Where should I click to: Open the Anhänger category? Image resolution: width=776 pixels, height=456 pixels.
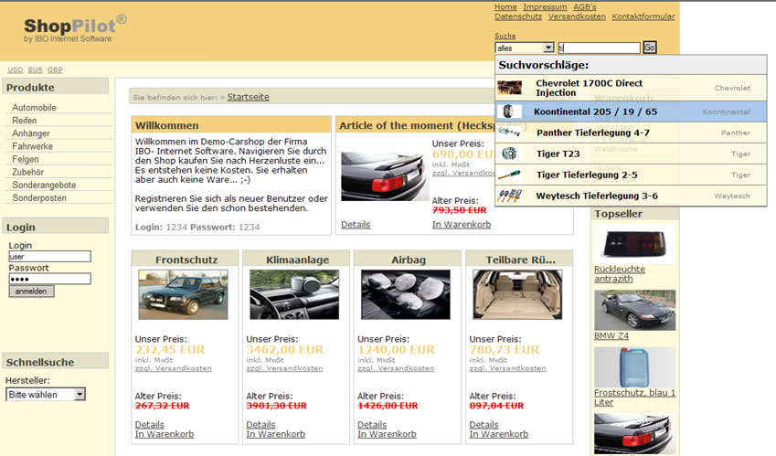(31, 133)
